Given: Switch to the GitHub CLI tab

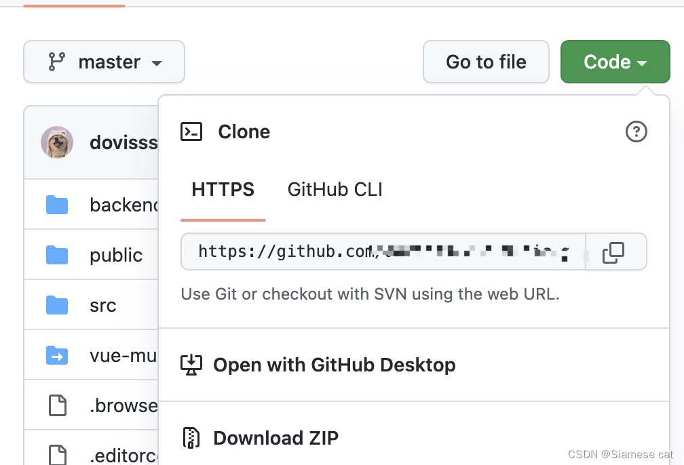Looking at the screenshot, I should (334, 189).
